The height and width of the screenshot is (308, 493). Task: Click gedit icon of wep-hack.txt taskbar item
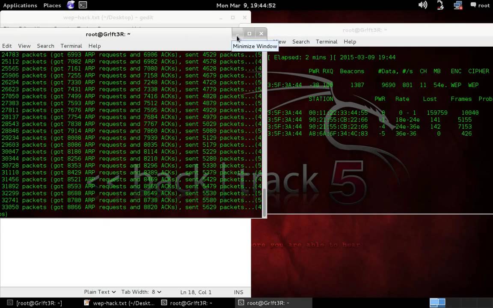(x=87, y=303)
